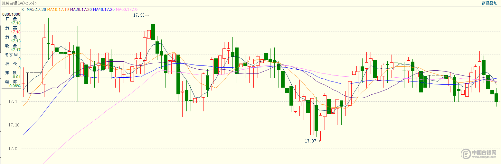The height and width of the screenshot is (164, 501).
Task: Click the 幅度 label
Action: (11, 82)
